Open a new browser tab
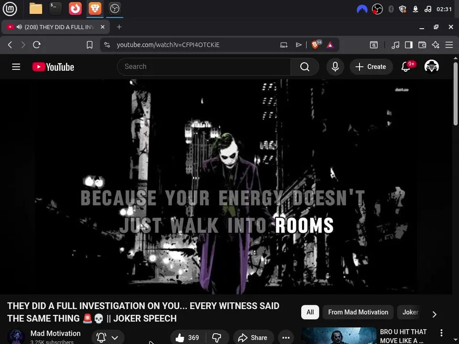 119,27
